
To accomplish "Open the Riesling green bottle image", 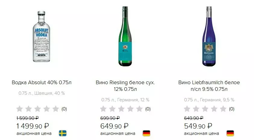I will click(125, 36).
